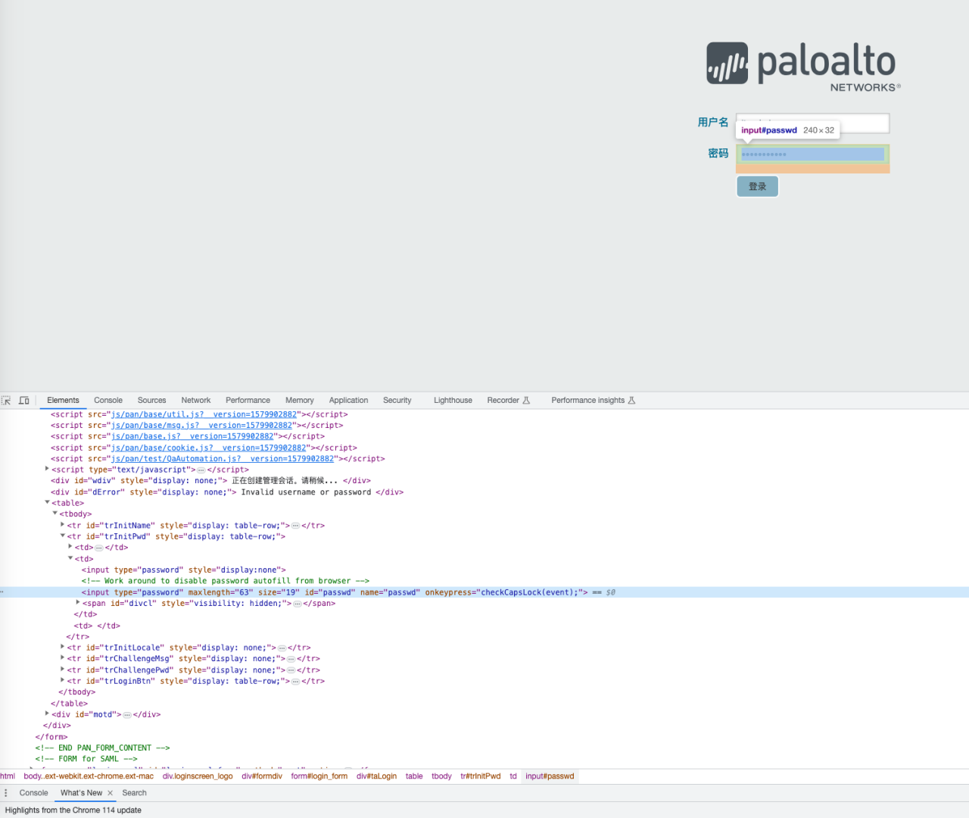Select the 'END PAN_FORM_CONTENT' comment line
This screenshot has height=818, width=969.
tap(102, 748)
